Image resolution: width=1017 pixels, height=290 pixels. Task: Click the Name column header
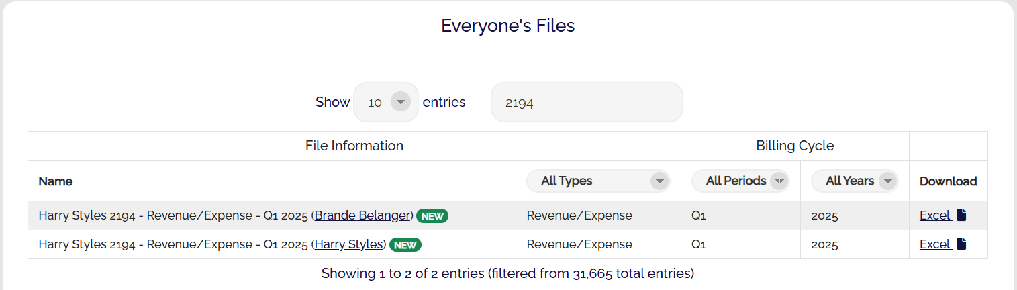click(56, 181)
